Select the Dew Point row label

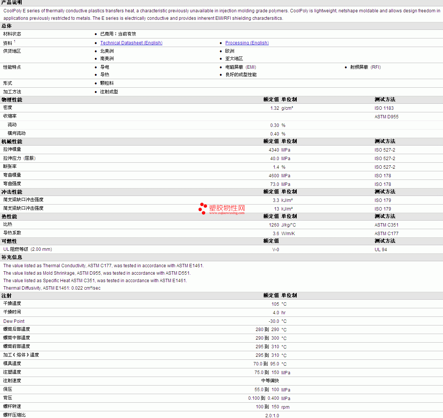tap(14, 321)
